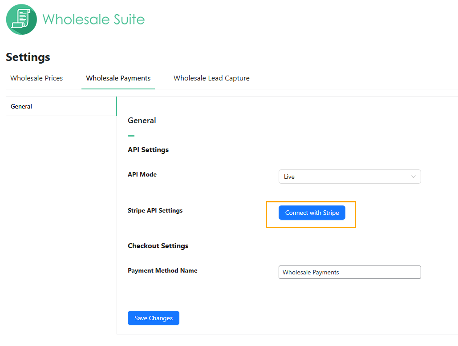
Task: Click the Connect with Stripe button
Action: coord(312,213)
